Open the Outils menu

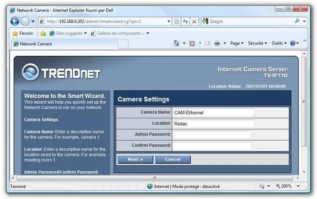[x=279, y=43]
